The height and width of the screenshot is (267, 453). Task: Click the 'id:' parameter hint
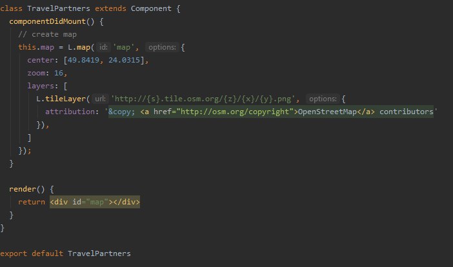coord(103,47)
